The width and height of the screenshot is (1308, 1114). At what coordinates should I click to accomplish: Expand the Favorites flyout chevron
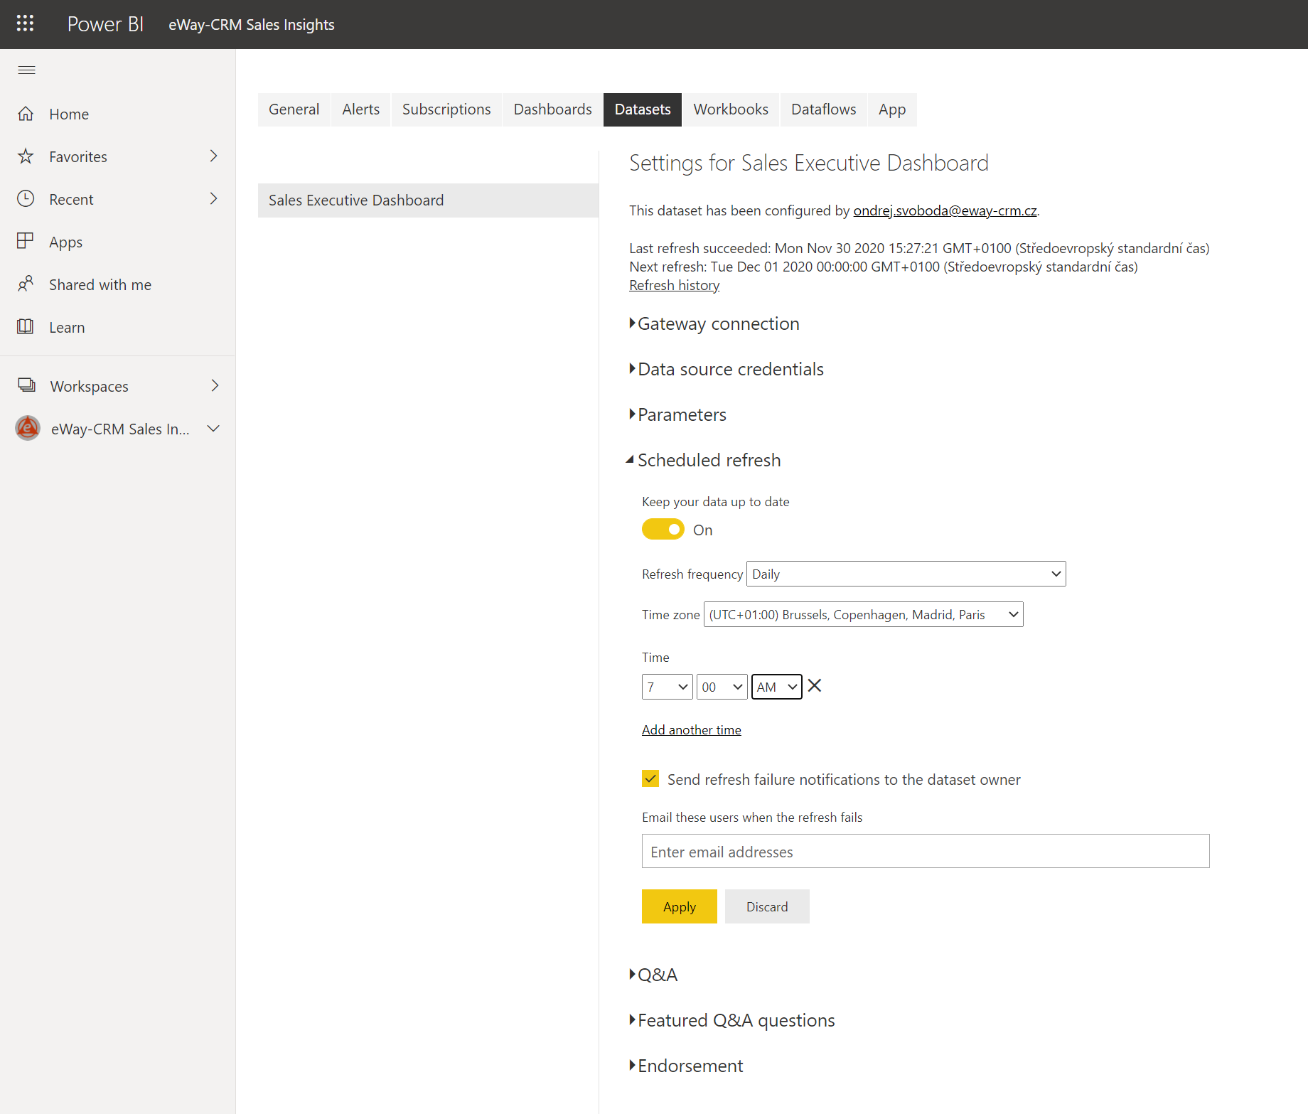[213, 156]
